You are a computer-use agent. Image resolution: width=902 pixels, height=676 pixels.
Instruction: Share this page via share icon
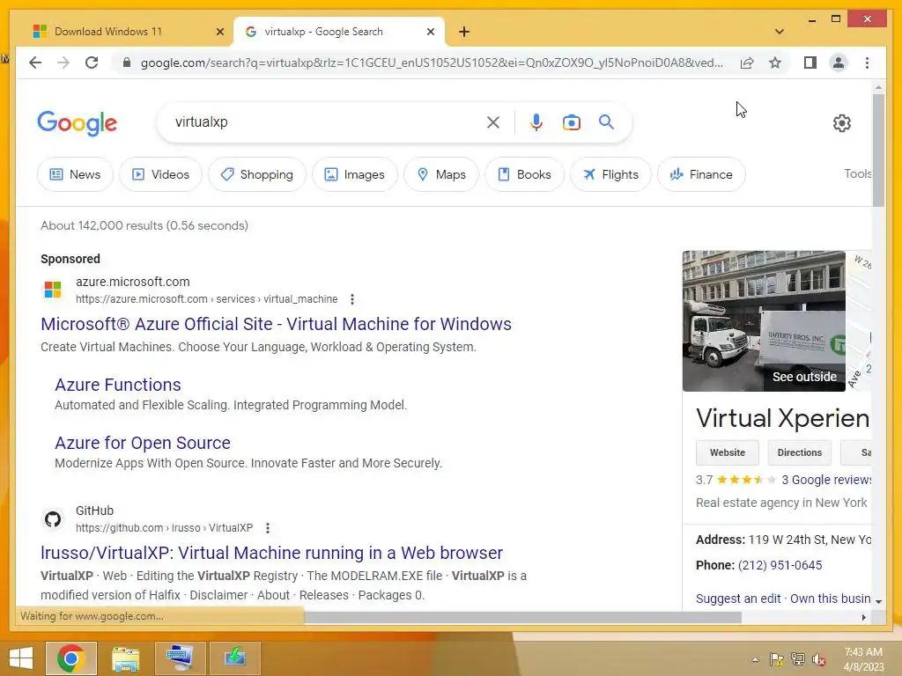coord(747,62)
